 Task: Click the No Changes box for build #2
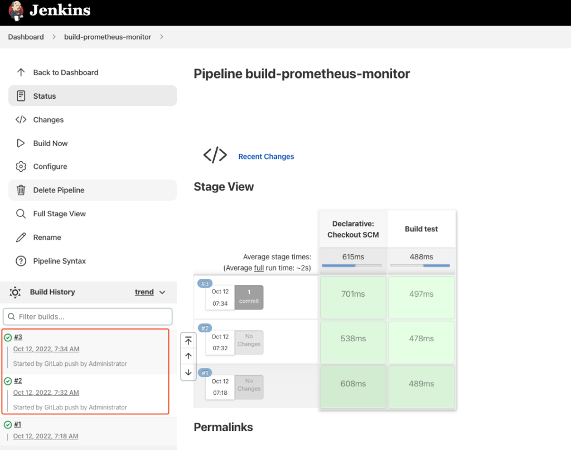(249, 342)
